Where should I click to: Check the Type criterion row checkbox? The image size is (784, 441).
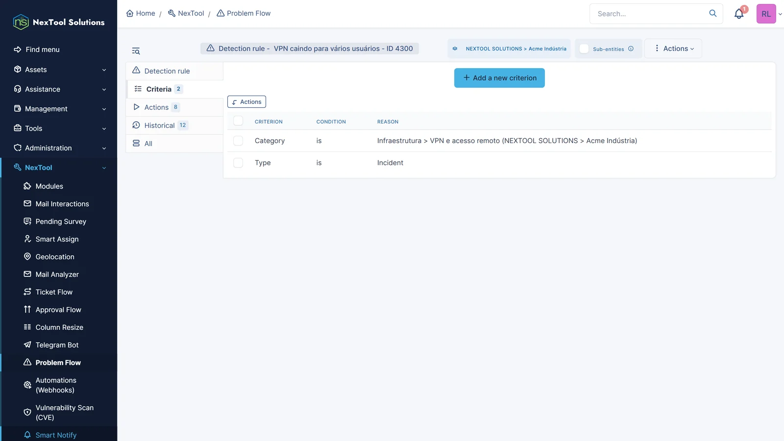[238, 163]
